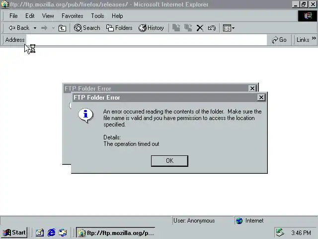This screenshot has width=318, height=239.
Task: Open the Favorites menu
Action: pos(73,16)
